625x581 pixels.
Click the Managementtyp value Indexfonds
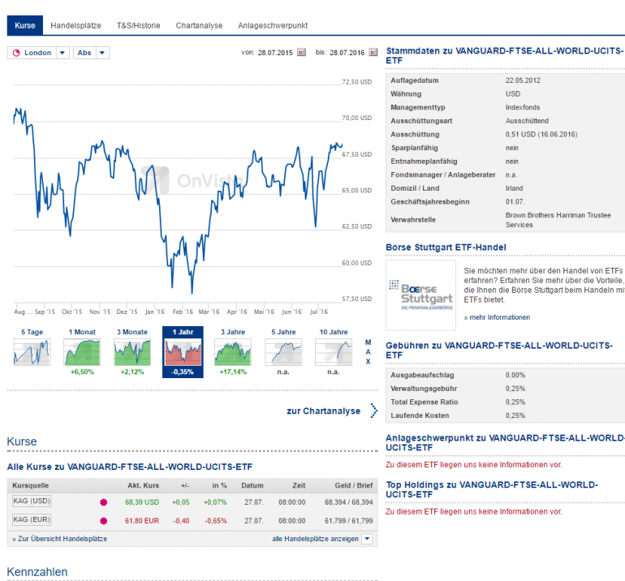tap(523, 107)
